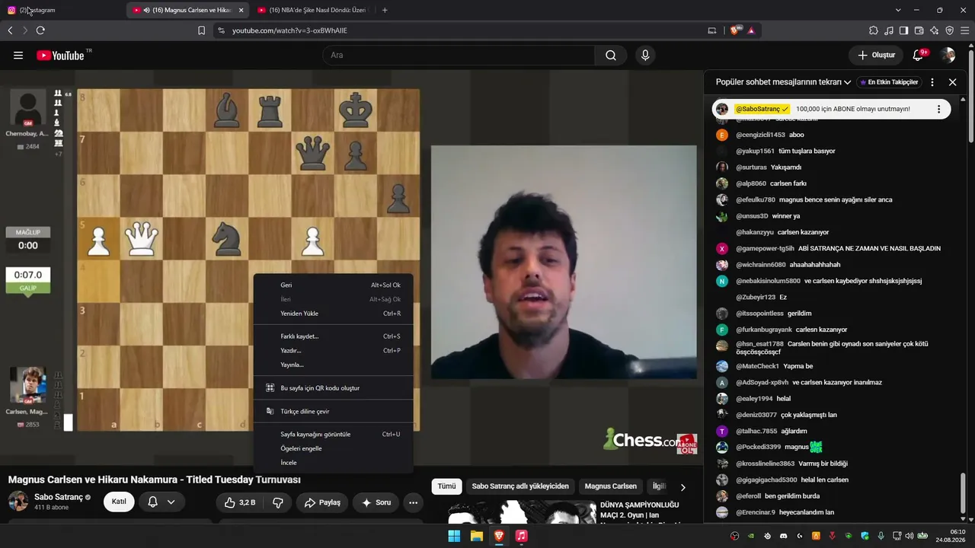Screen dimensions: 975x548
Task: Click the browser address bar URL
Action: (289, 30)
